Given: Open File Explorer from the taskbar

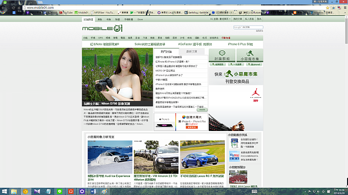Looking at the screenshot, I should pos(14,192).
